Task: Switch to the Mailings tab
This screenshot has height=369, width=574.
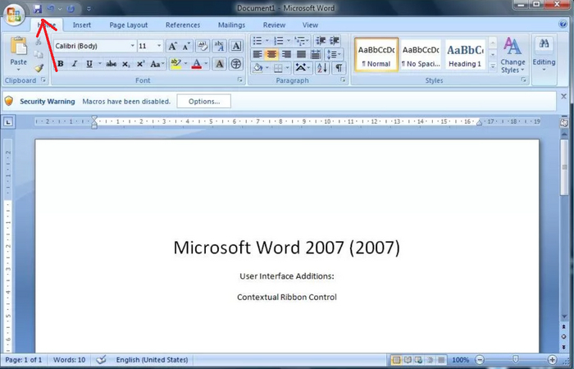Action: pos(231,25)
